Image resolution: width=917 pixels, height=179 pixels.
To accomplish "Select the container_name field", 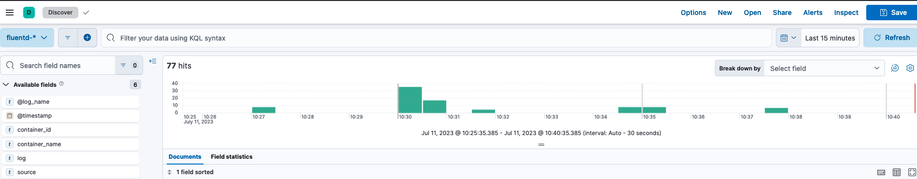I will click(71, 144).
